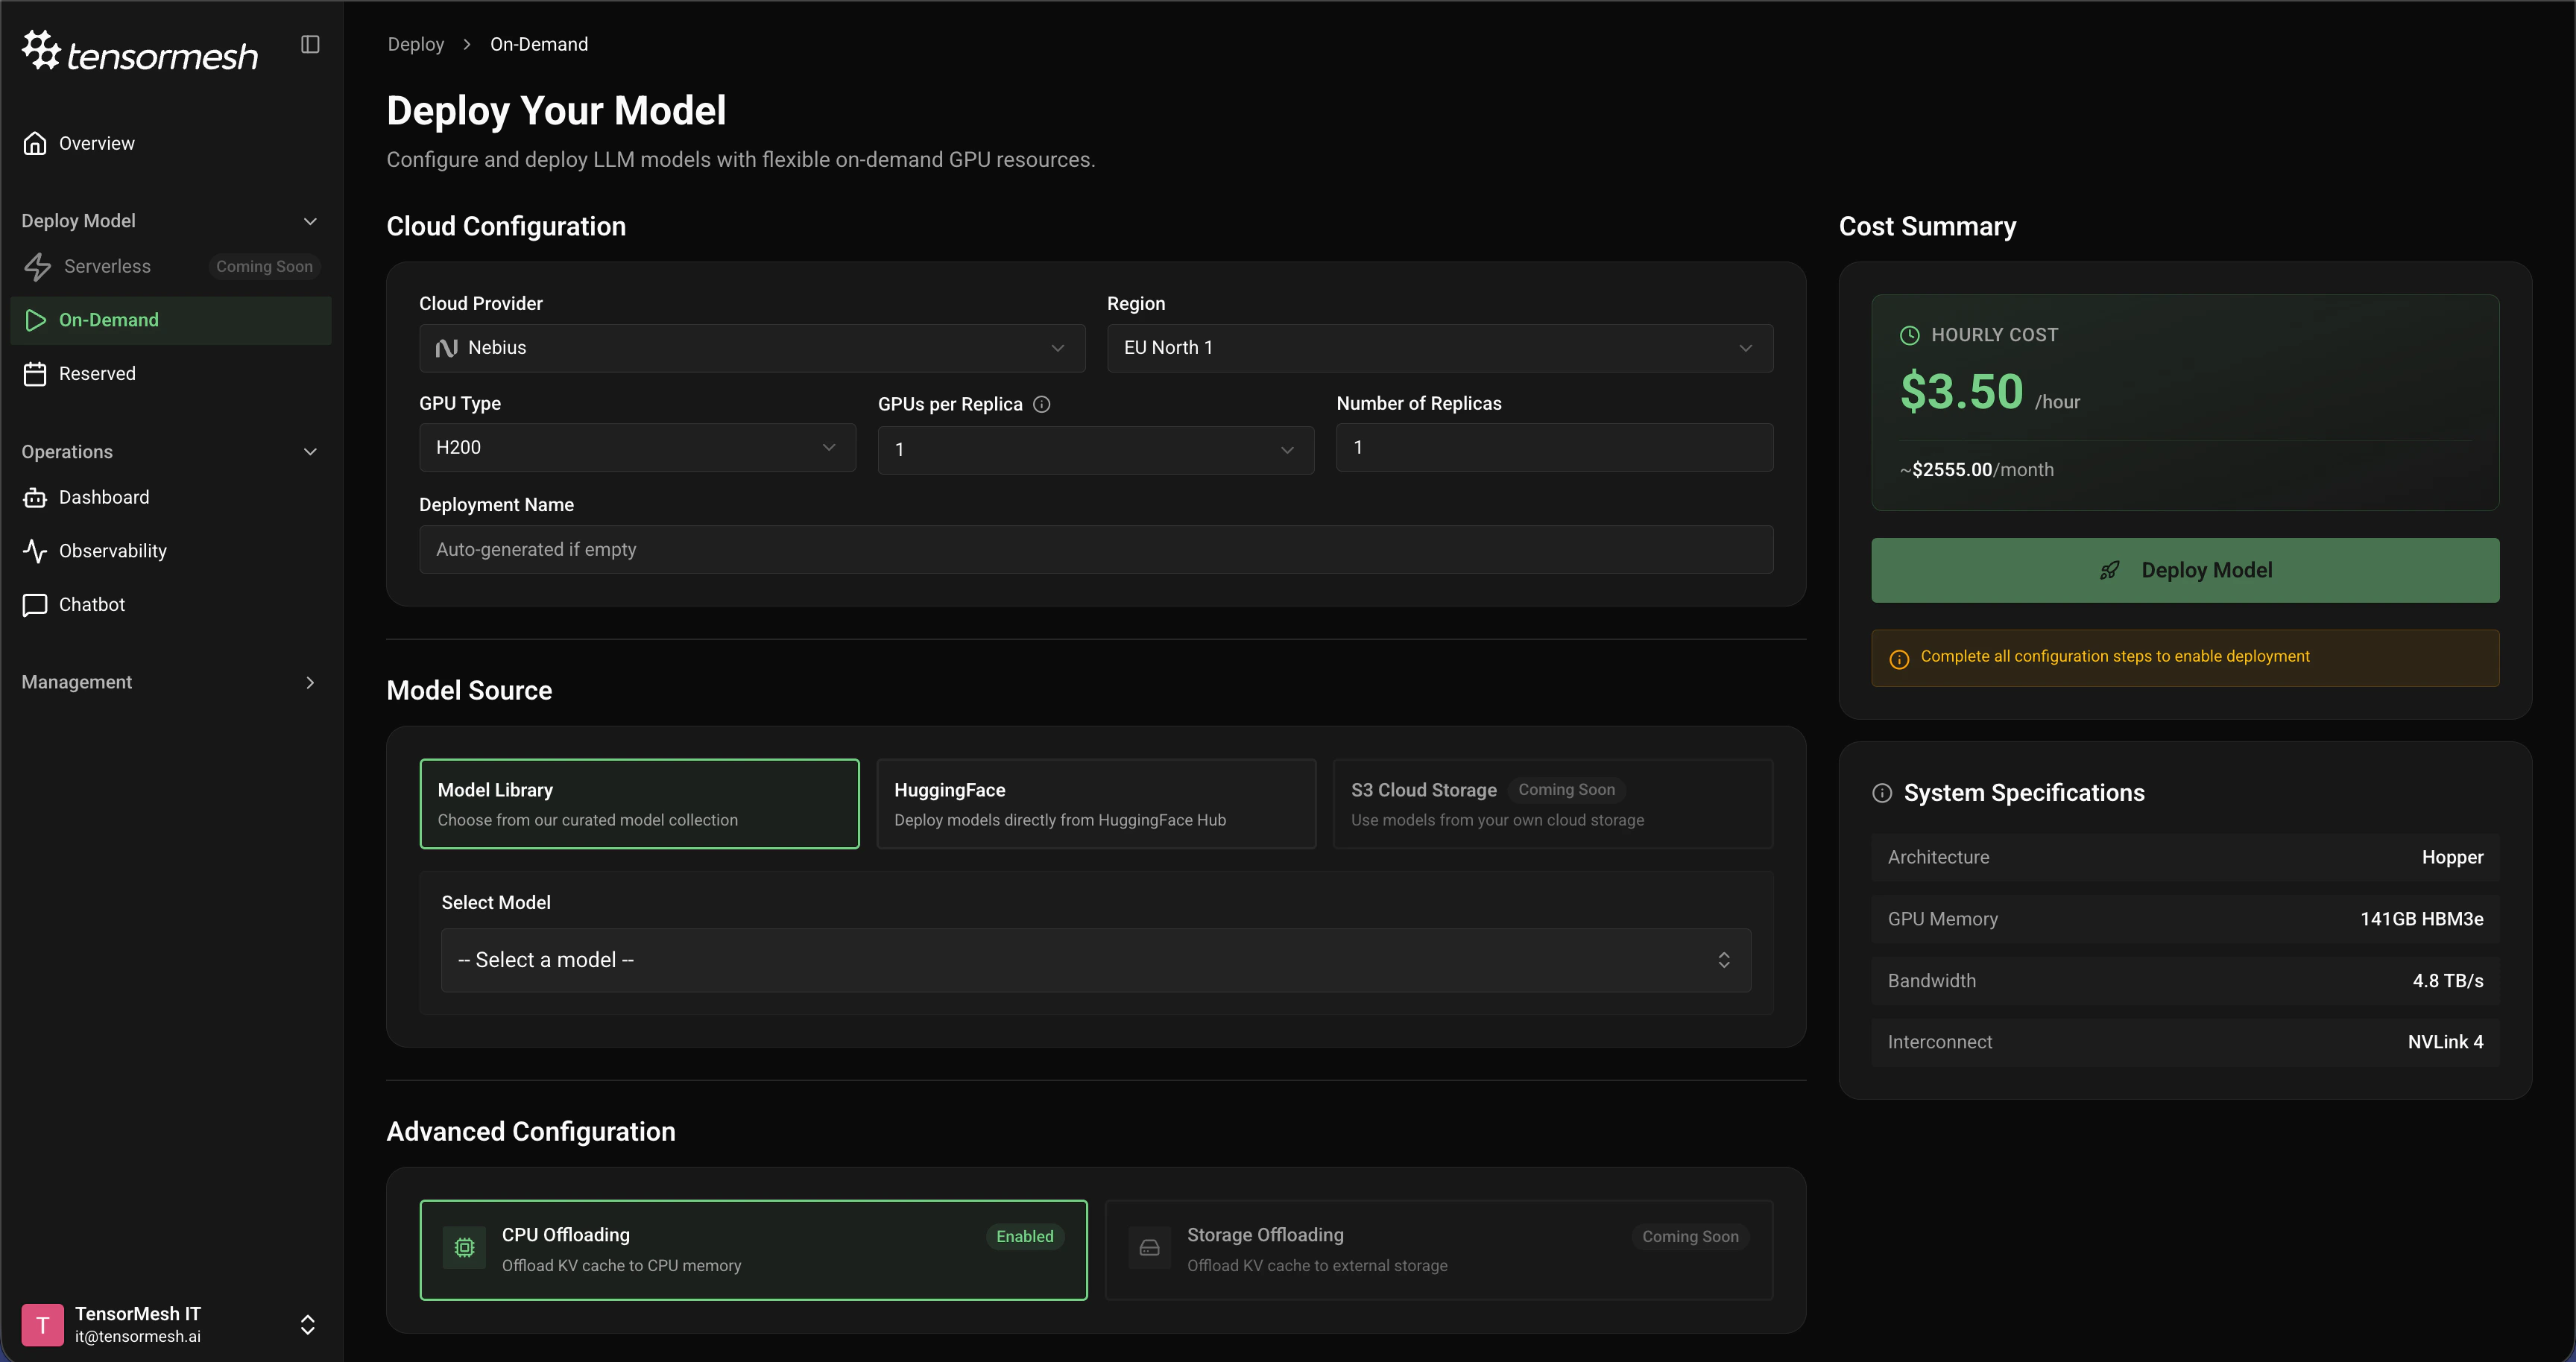Select the HuggingFace model source
This screenshot has height=1362, width=2576.
click(1095, 803)
